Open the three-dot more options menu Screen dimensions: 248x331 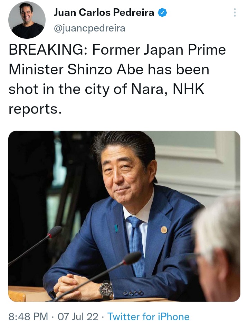(235, 13)
